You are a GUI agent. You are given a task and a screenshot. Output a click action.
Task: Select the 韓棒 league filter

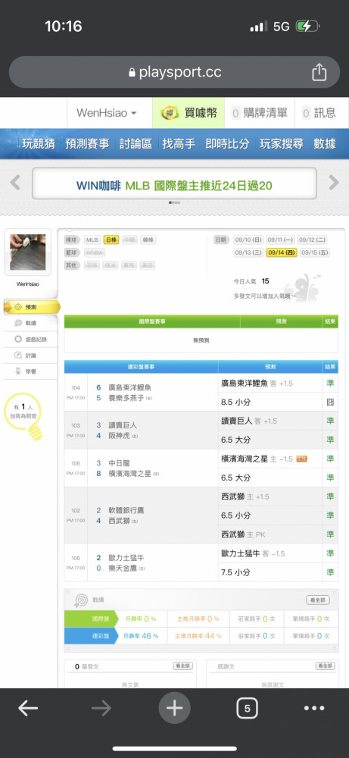click(x=148, y=240)
